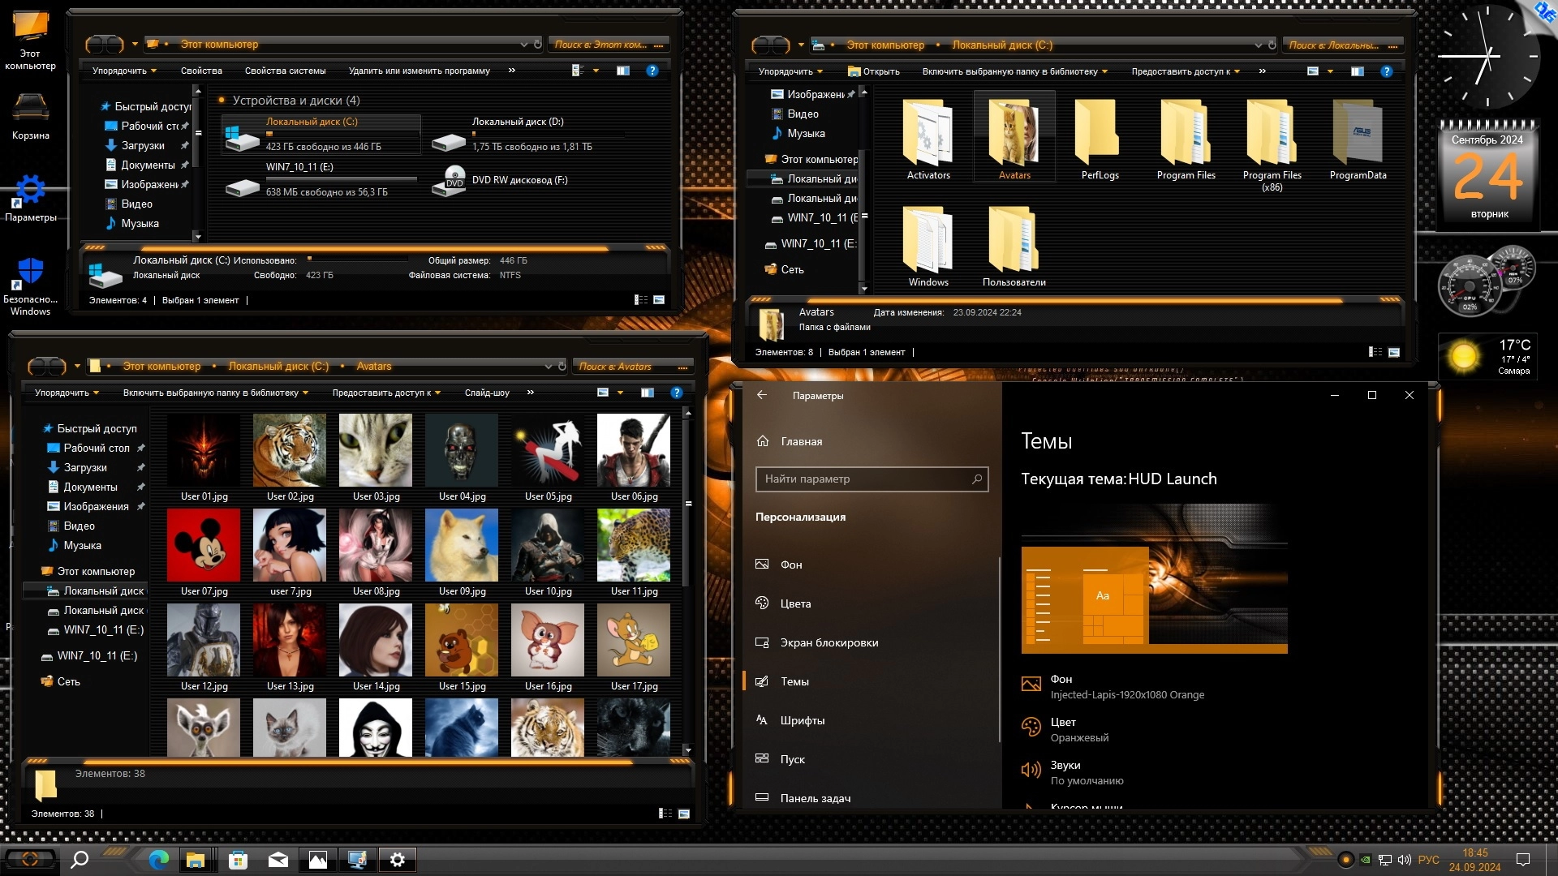Open the Microsoft Store taskbar icon
Screen dimensions: 1558x876
click(x=238, y=860)
